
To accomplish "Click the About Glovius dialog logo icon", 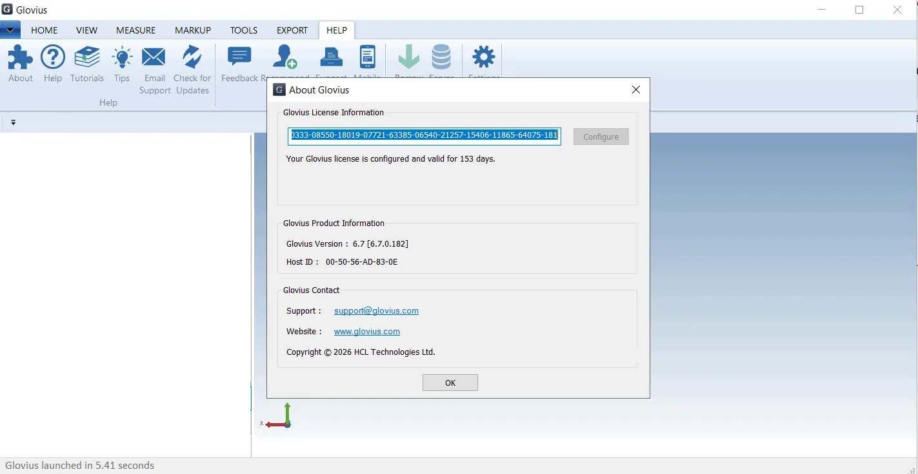I will pos(279,90).
